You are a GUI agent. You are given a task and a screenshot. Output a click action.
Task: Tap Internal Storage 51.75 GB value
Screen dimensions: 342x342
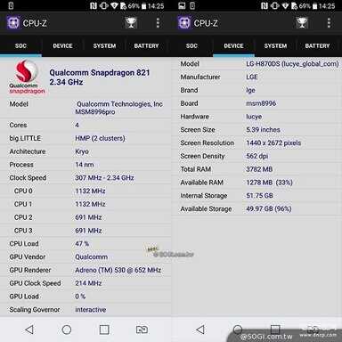pyautogui.click(x=259, y=196)
